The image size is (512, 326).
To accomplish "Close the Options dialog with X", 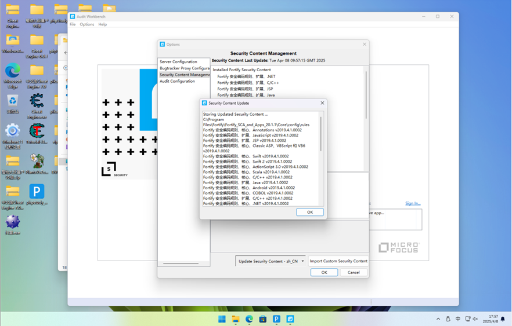I will (x=365, y=44).
